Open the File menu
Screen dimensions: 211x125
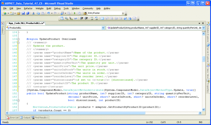pos(5,8)
